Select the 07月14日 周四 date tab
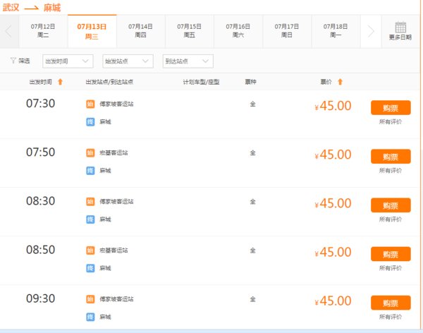This screenshot has width=423, height=333. (140, 31)
